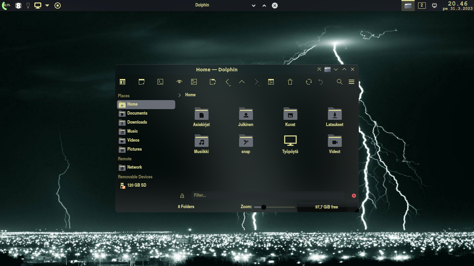Open Network under Remote
The width and height of the screenshot is (474, 266).
point(146,167)
